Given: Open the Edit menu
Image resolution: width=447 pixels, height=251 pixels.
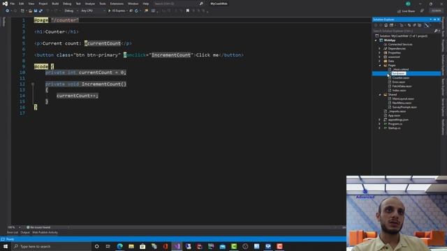Looking at the screenshot, I should point(22,3).
